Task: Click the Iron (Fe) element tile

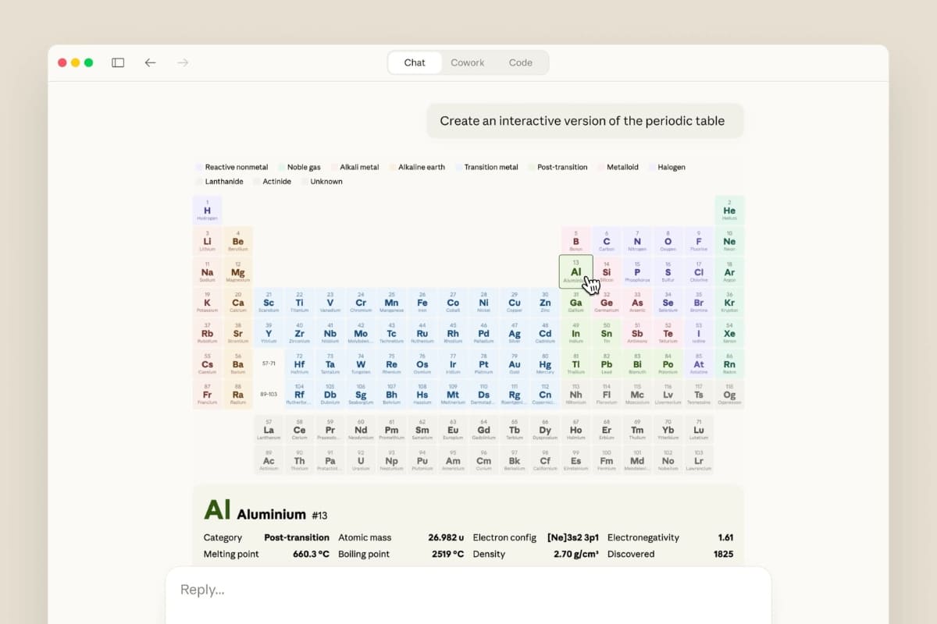Action: pos(422,303)
